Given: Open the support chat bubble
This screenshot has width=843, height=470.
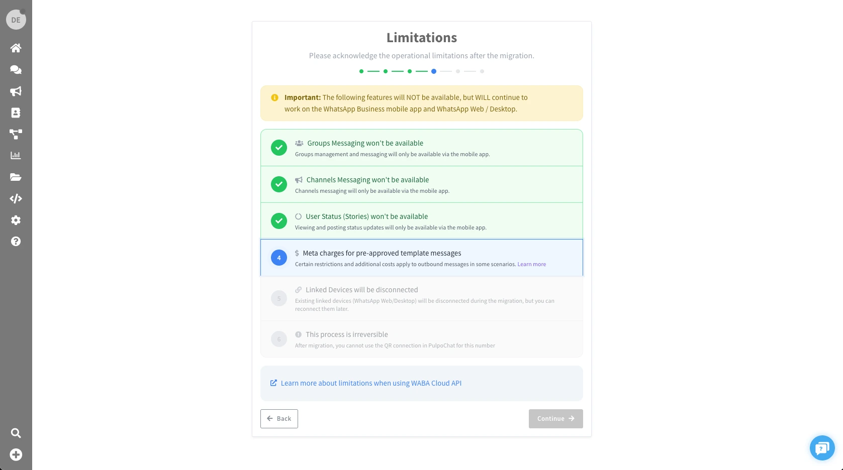Looking at the screenshot, I should 822,448.
